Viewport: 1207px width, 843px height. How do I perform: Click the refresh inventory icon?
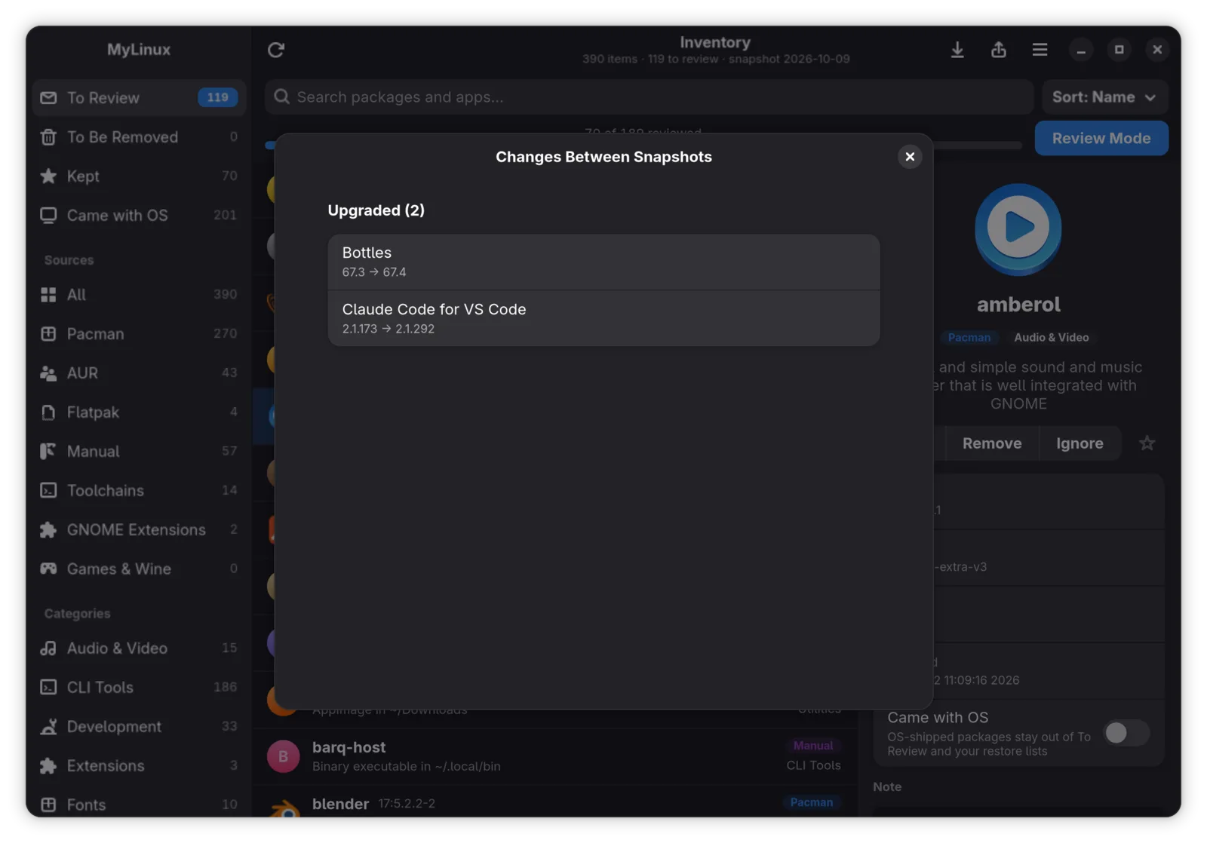point(276,50)
